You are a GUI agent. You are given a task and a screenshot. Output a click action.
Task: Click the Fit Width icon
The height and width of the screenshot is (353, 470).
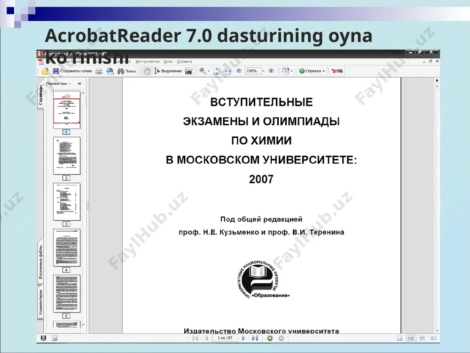(228, 71)
